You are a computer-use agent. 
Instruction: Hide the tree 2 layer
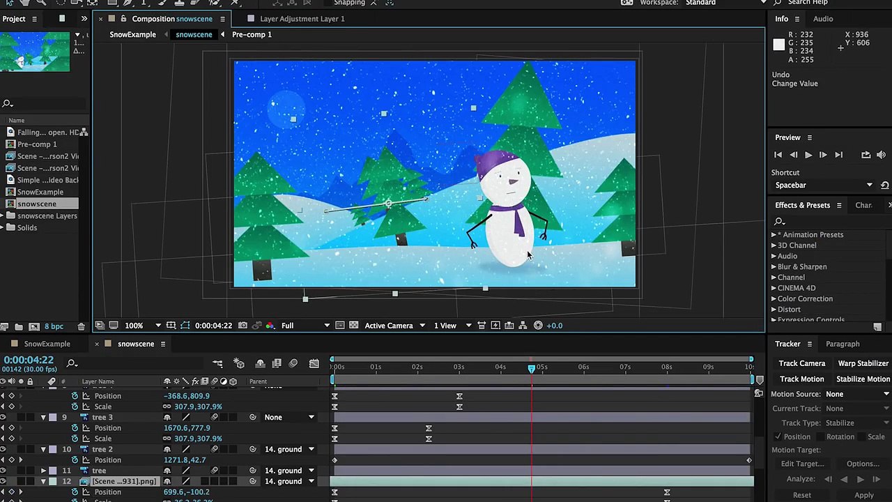3,449
